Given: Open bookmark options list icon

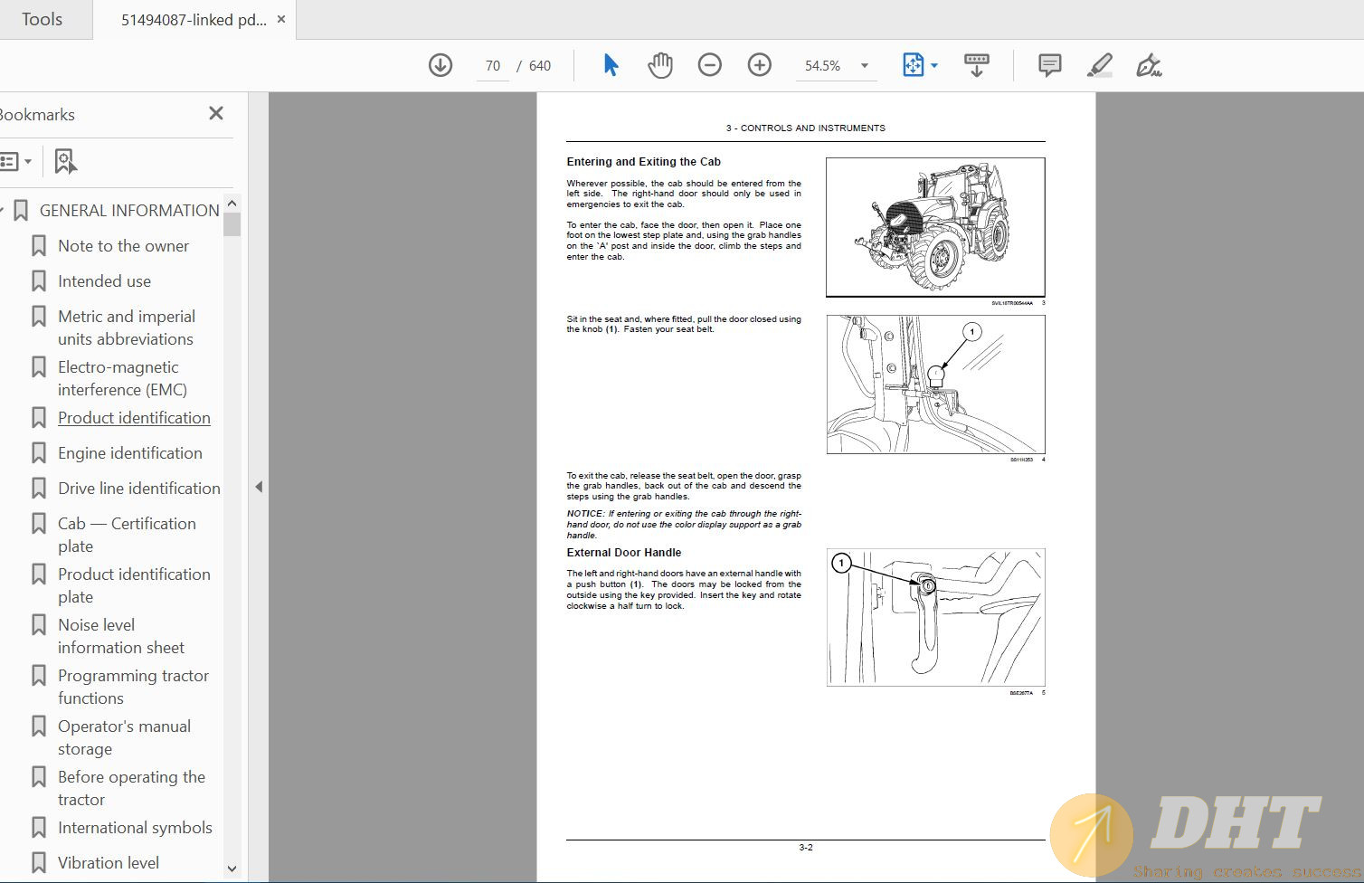Looking at the screenshot, I should pos(14,162).
